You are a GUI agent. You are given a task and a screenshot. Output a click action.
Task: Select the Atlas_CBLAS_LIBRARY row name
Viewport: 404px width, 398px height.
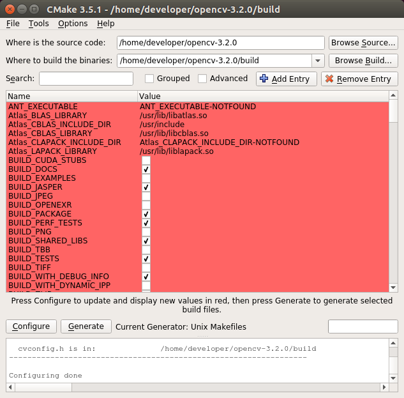pyautogui.click(x=50, y=134)
